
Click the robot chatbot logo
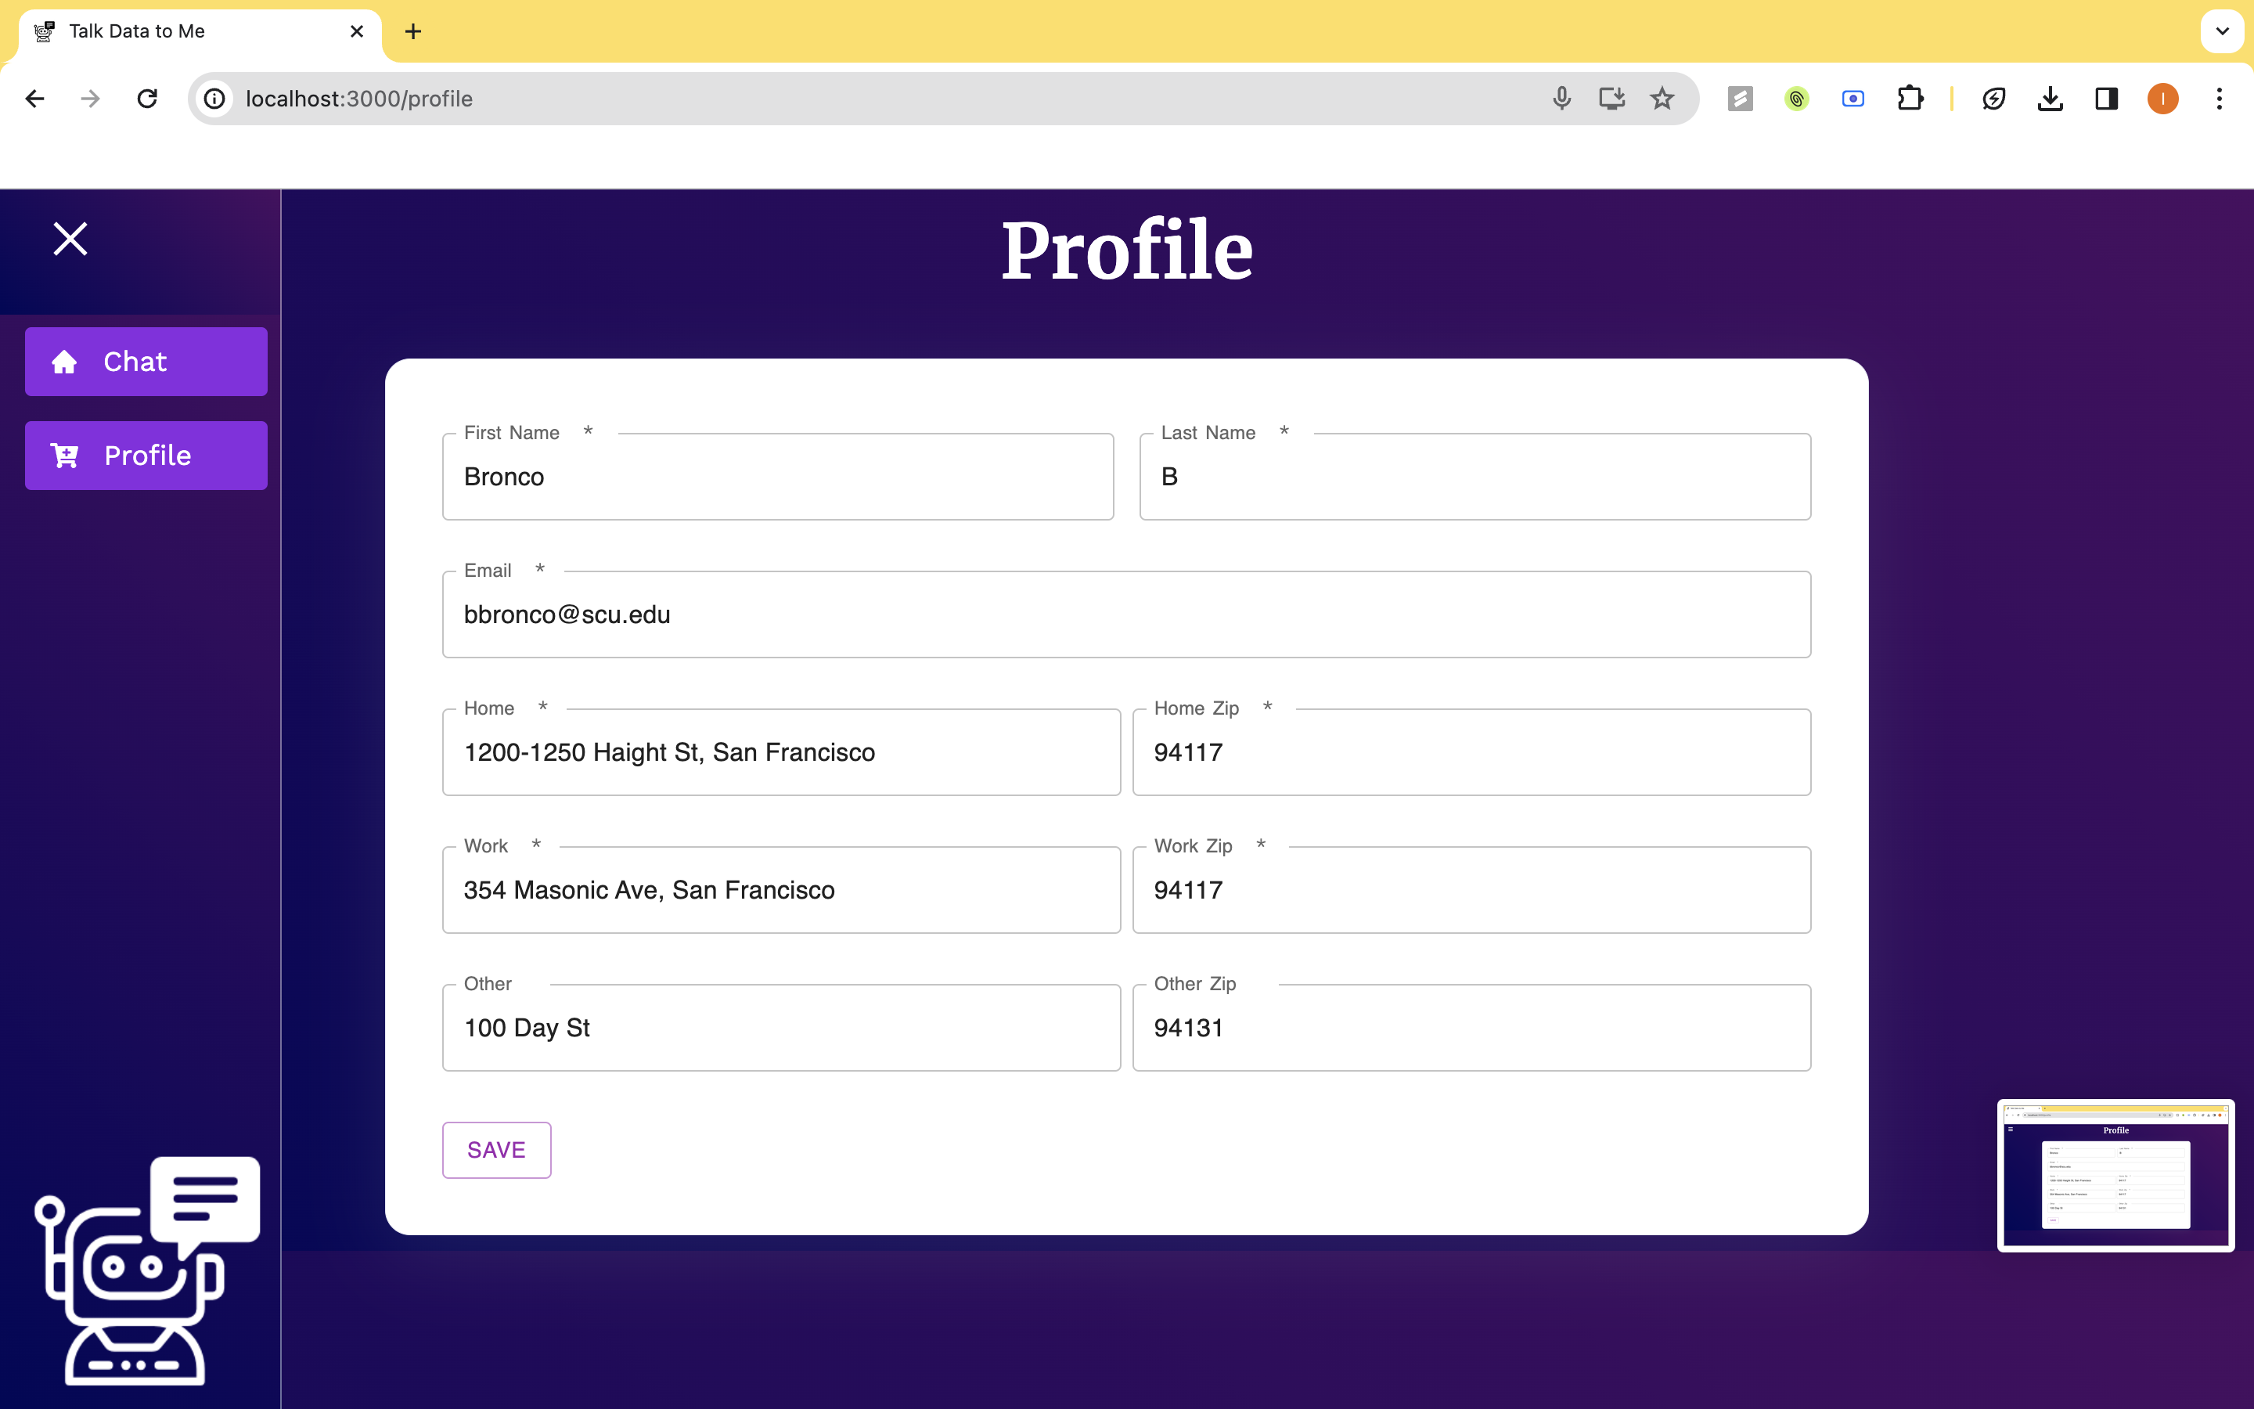coord(147,1269)
